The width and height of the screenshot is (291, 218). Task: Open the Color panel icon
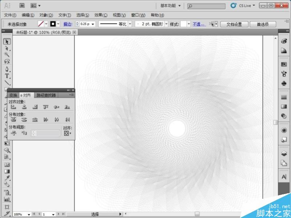click(x=284, y=41)
